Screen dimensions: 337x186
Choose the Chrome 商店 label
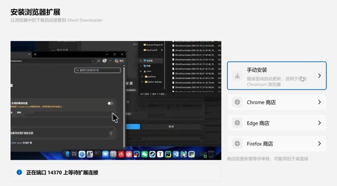pos(261,102)
